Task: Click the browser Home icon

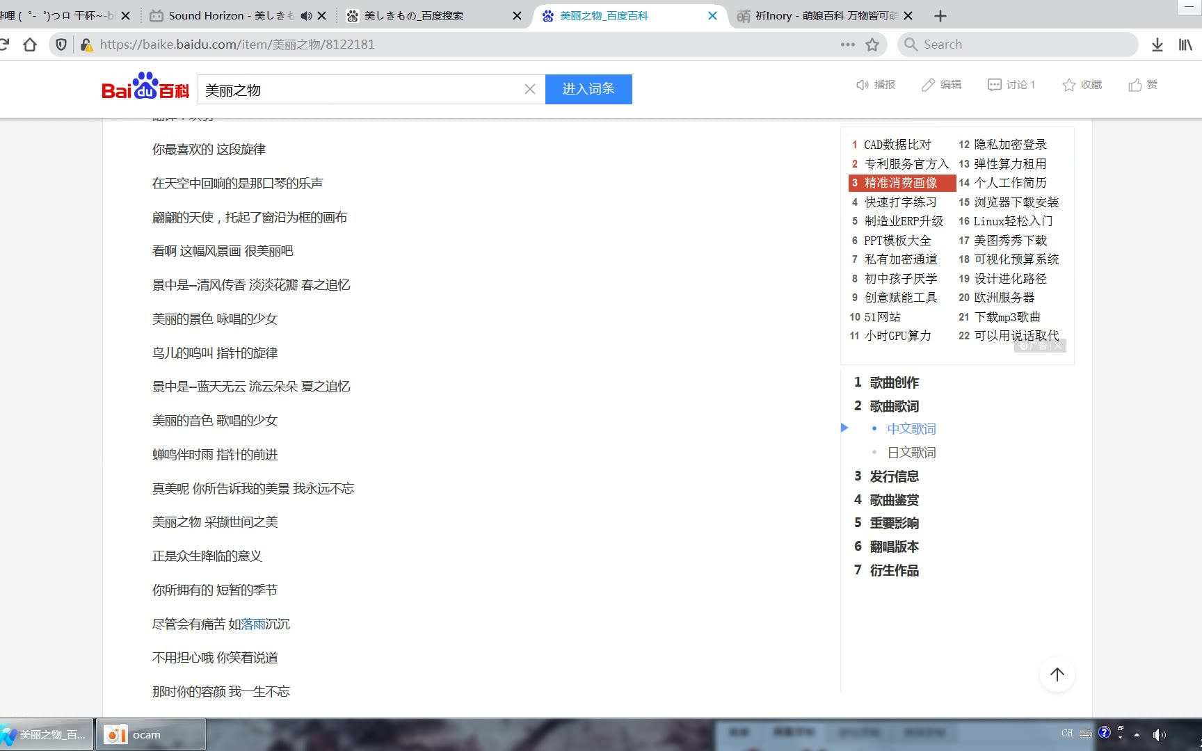Action: click(x=30, y=45)
